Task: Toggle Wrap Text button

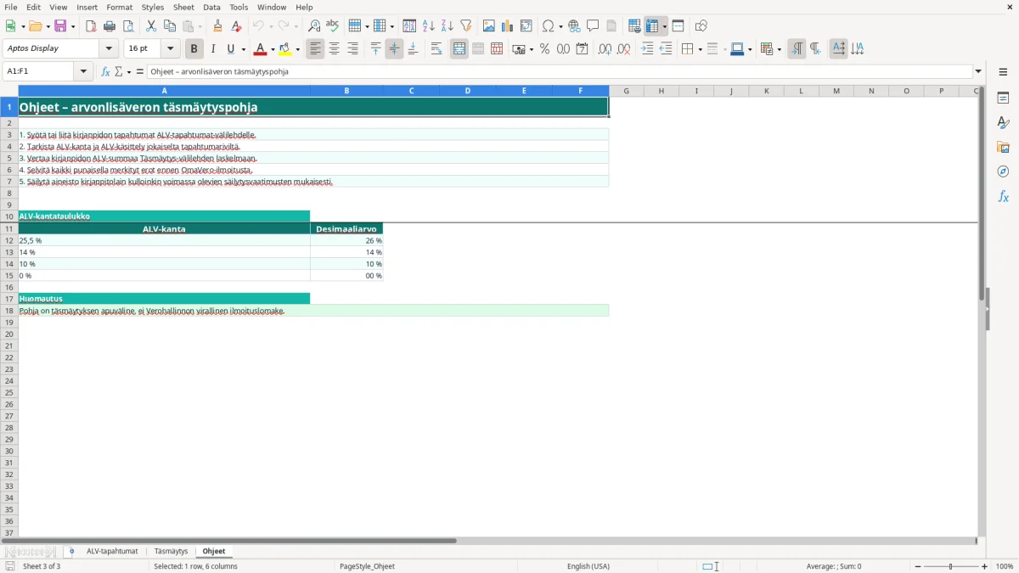Action: [436, 49]
